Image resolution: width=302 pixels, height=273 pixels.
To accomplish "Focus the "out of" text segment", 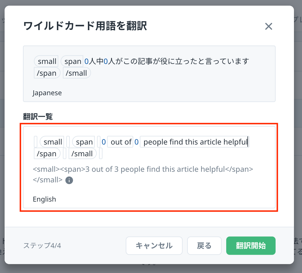I will (121, 142).
